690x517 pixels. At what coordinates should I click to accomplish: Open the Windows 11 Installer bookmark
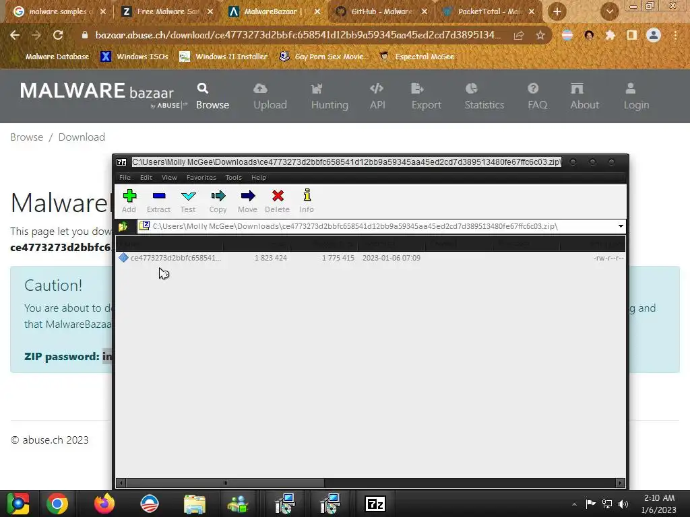coord(224,57)
